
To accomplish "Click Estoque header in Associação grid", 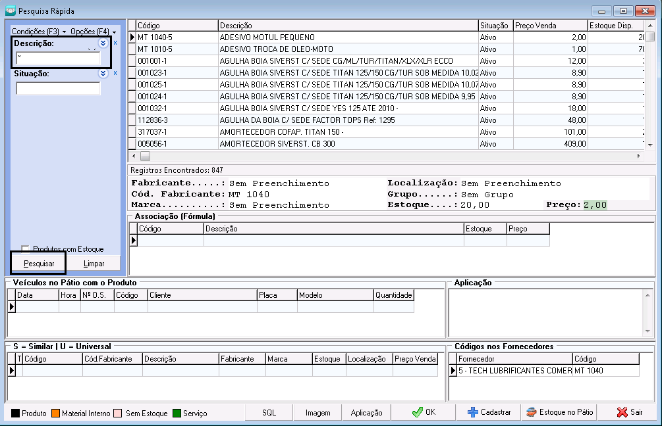I will 485,228.
